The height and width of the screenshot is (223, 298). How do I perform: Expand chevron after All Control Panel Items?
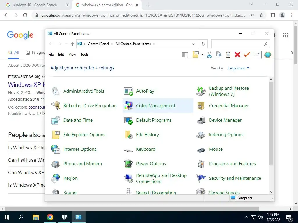(154, 44)
